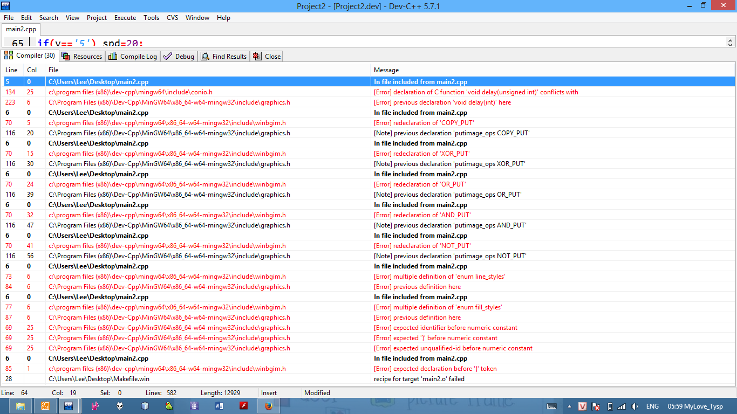Click the editor scroll down arrow
The height and width of the screenshot is (414, 737).
click(731, 45)
